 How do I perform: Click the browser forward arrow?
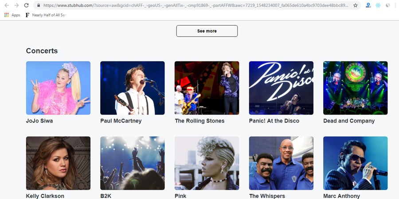click(x=16, y=5)
